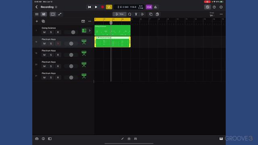Show the play surface keyboard icon
This screenshot has height=145, width=258.
[221, 139]
